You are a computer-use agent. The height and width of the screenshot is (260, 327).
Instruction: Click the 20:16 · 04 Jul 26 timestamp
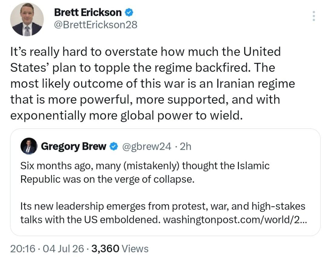(x=47, y=249)
